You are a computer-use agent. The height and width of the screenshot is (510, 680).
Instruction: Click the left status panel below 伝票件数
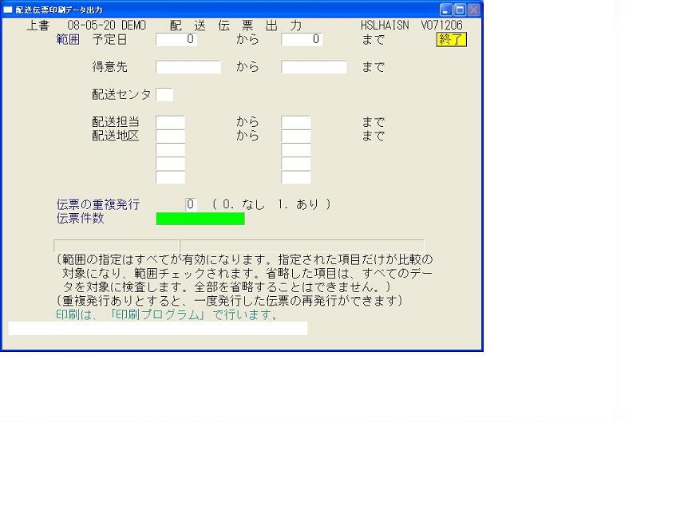coord(116,245)
